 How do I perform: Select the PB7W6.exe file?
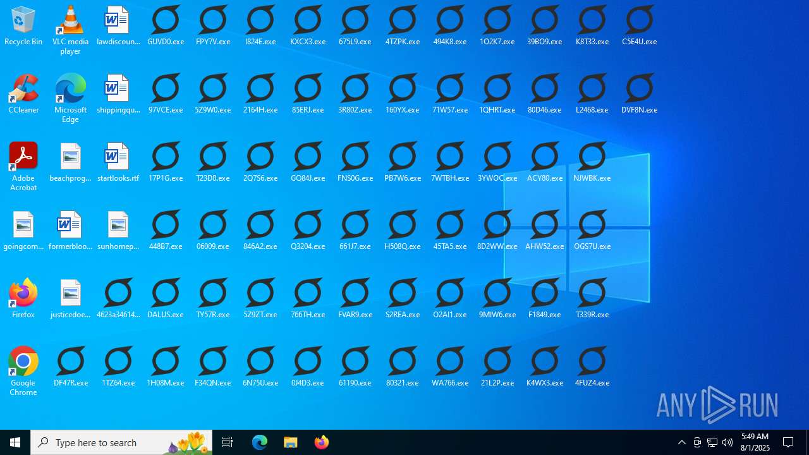tap(403, 163)
